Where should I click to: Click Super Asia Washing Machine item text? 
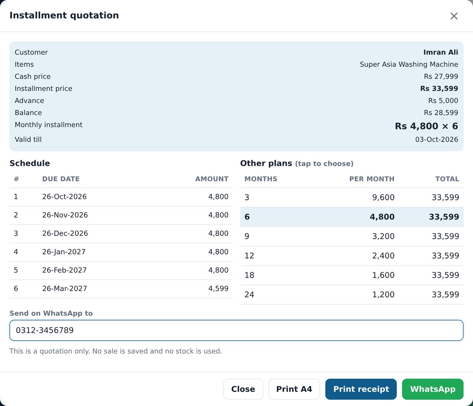[x=409, y=65]
